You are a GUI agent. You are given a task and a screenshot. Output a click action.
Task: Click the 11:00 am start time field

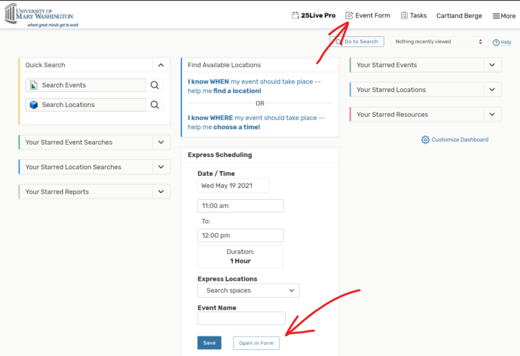click(240, 206)
